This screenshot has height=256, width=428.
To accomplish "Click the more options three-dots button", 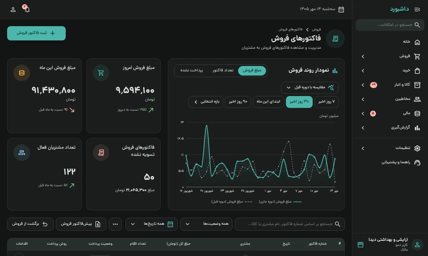I will click(x=115, y=224).
